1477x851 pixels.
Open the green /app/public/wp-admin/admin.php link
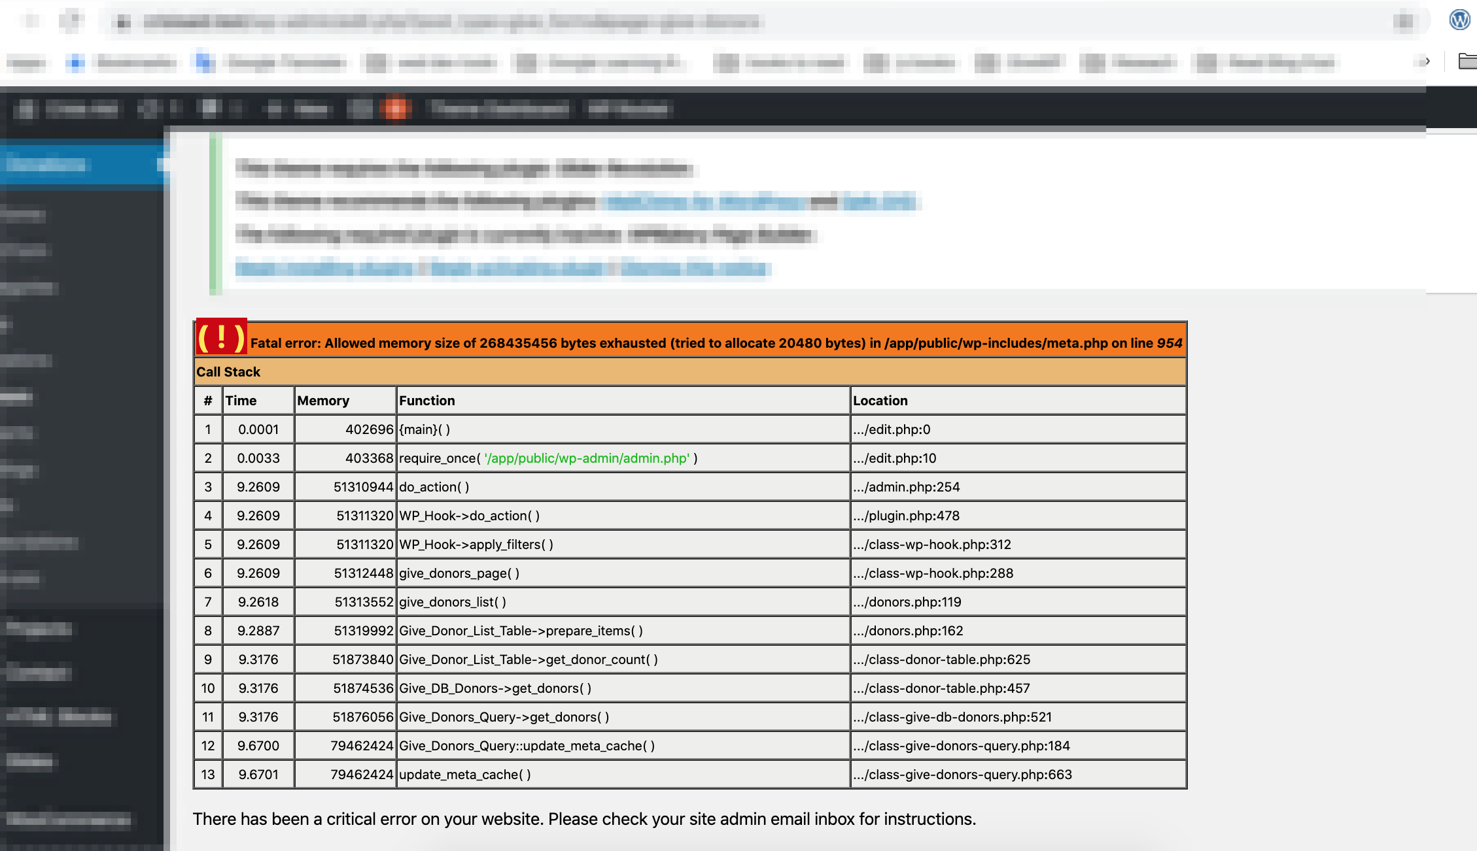586,458
